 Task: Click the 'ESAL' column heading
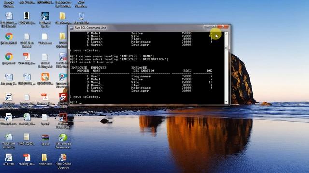pos(187,71)
